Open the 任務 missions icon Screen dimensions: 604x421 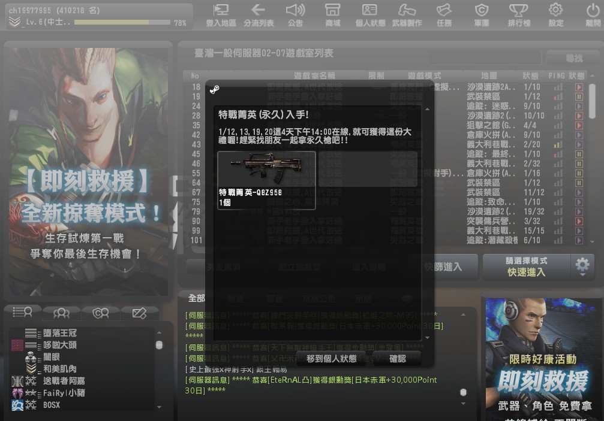click(444, 14)
